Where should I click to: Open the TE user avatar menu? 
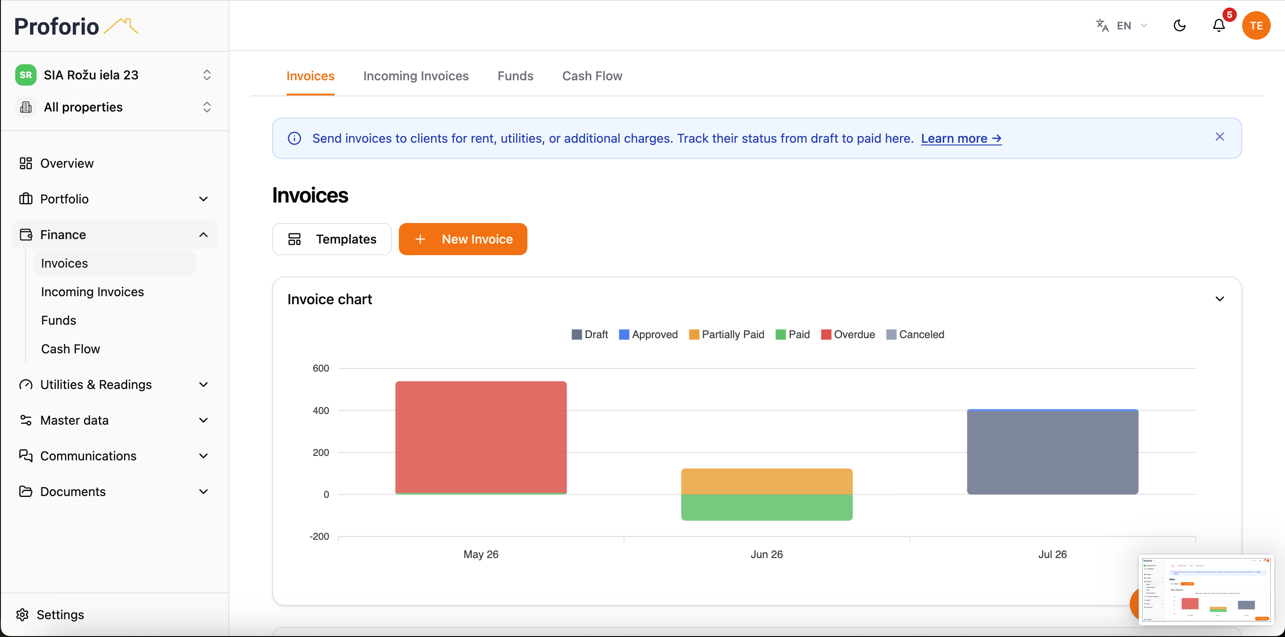click(x=1256, y=25)
